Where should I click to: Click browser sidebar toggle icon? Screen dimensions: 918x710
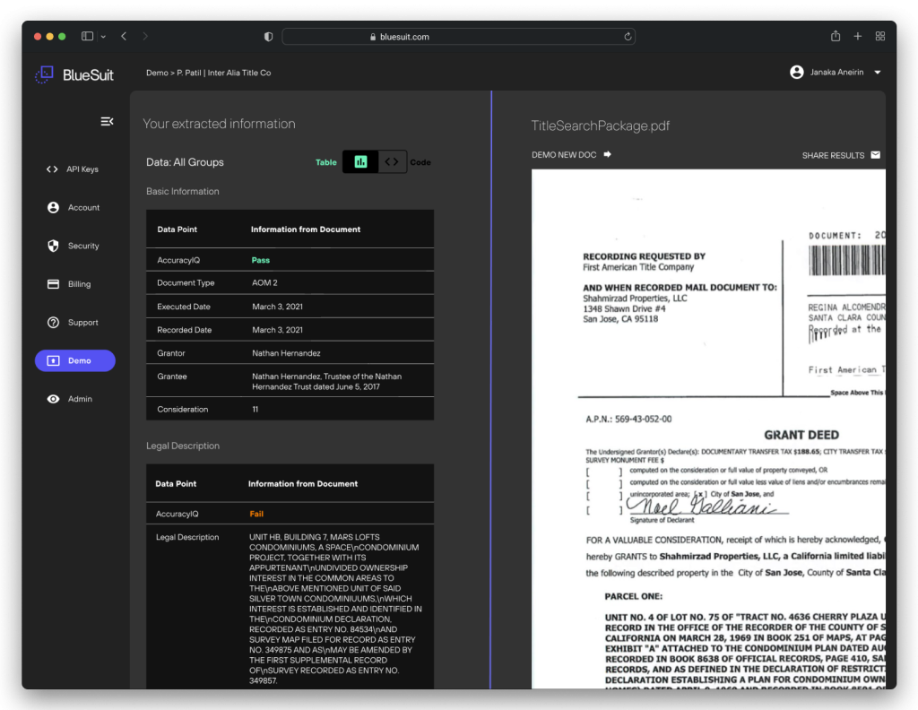coord(87,36)
